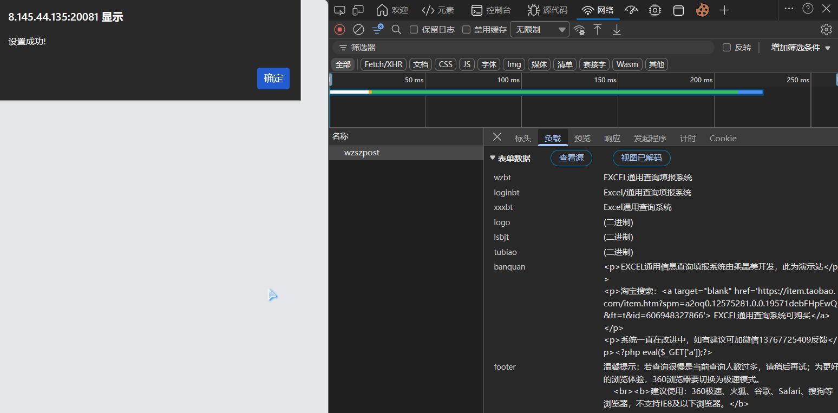838x413 pixels.
Task: Open the network search magnifier
Action: [396, 29]
